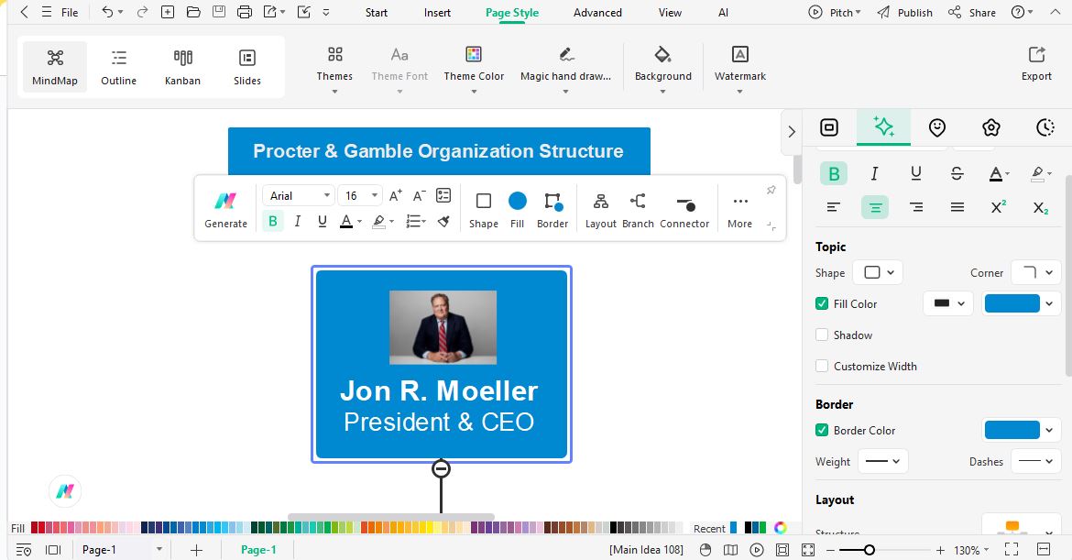Open the Watermark option
This screenshot has width=1072, height=560.
[x=739, y=68]
